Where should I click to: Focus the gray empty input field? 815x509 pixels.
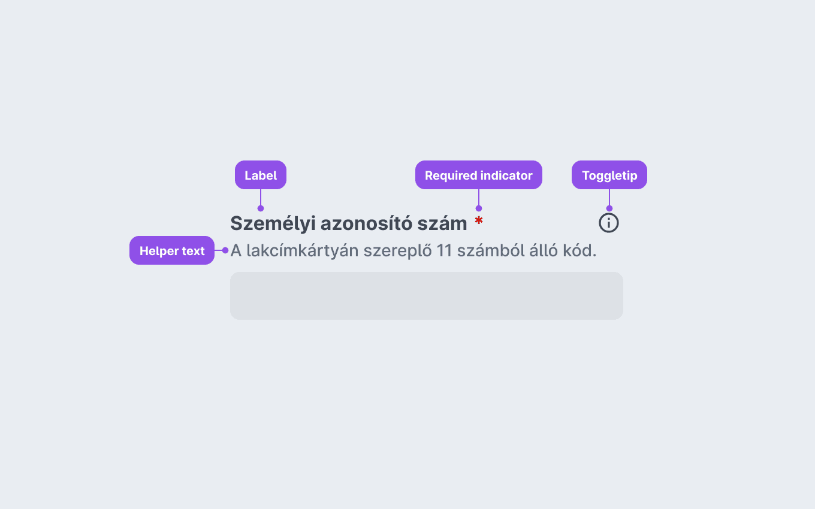pyautogui.click(x=427, y=296)
